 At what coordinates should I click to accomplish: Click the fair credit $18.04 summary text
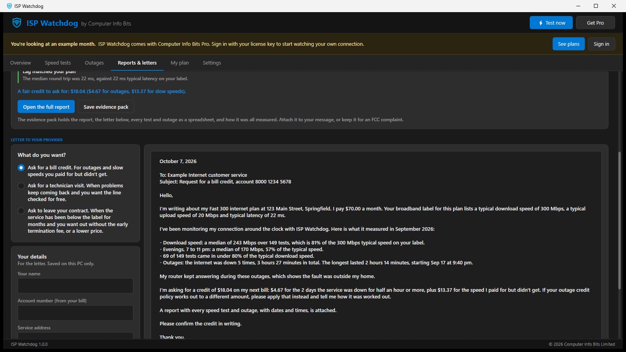(x=102, y=91)
